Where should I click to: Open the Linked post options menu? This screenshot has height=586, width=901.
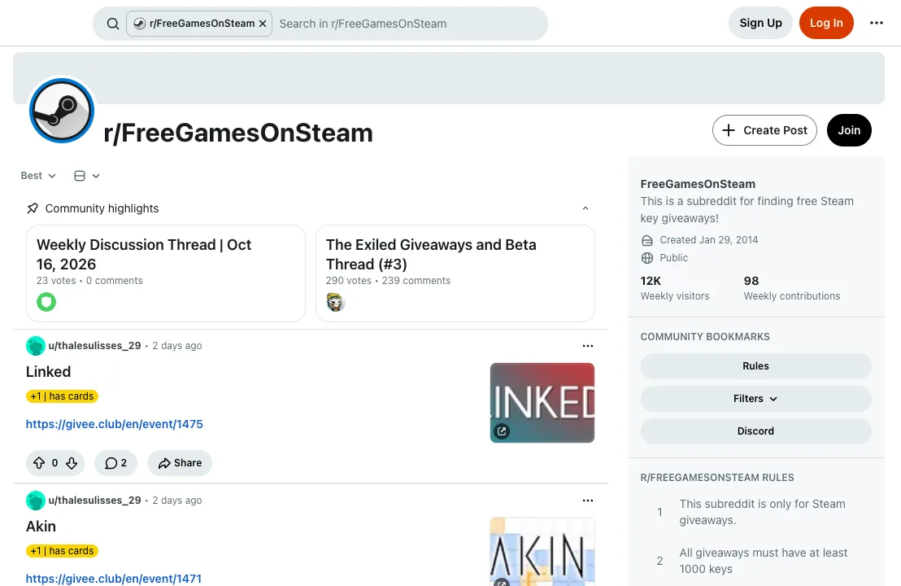(x=587, y=346)
